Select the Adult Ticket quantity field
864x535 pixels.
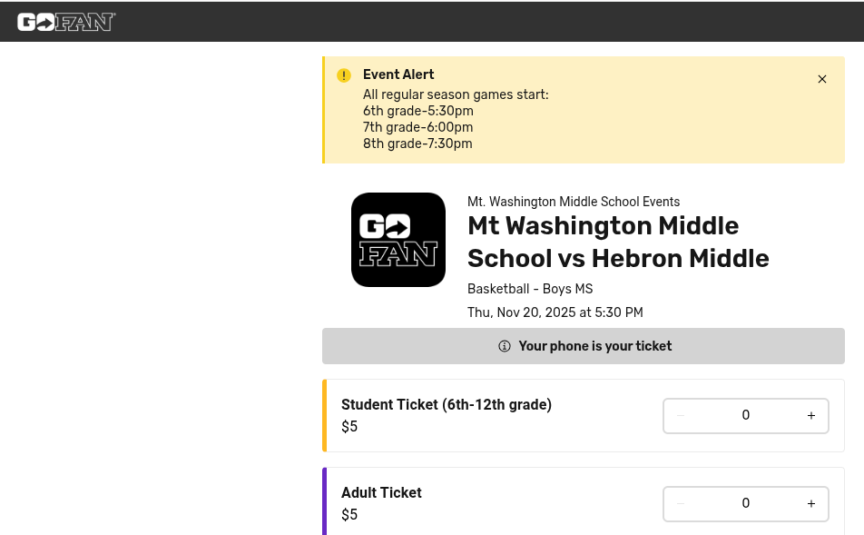pyautogui.click(x=746, y=504)
